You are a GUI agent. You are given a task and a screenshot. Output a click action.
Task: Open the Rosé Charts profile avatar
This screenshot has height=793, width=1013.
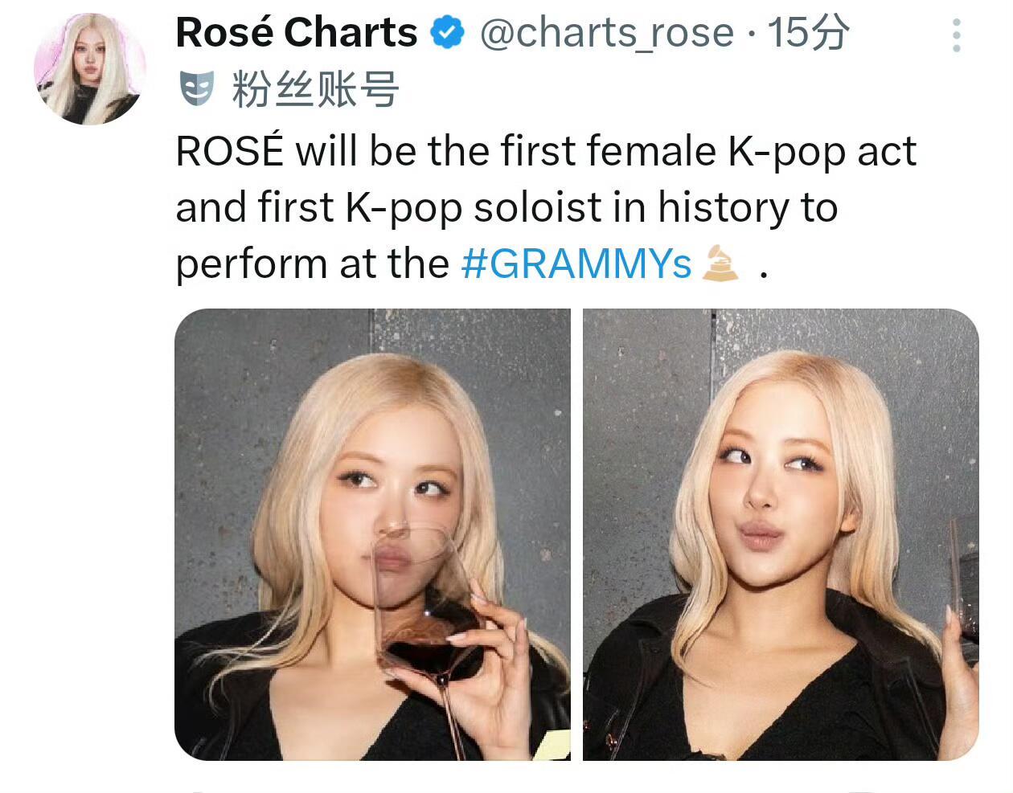click(x=89, y=69)
